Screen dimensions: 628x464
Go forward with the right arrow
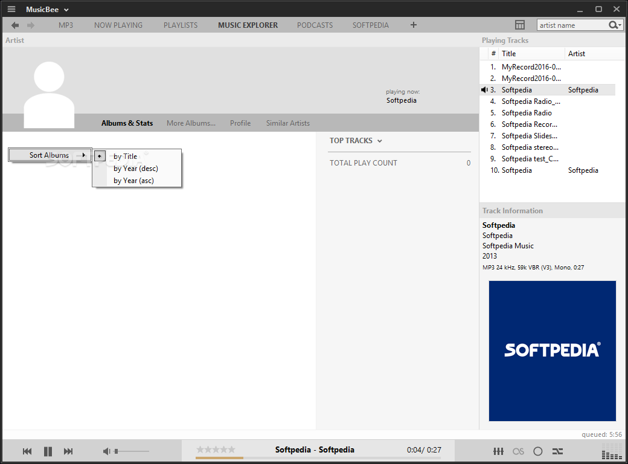click(x=30, y=25)
